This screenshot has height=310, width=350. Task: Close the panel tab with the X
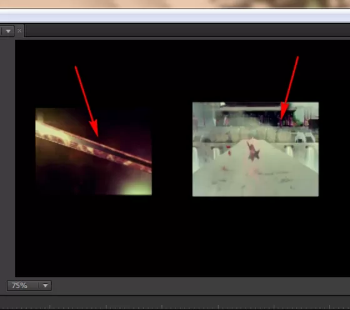19,31
